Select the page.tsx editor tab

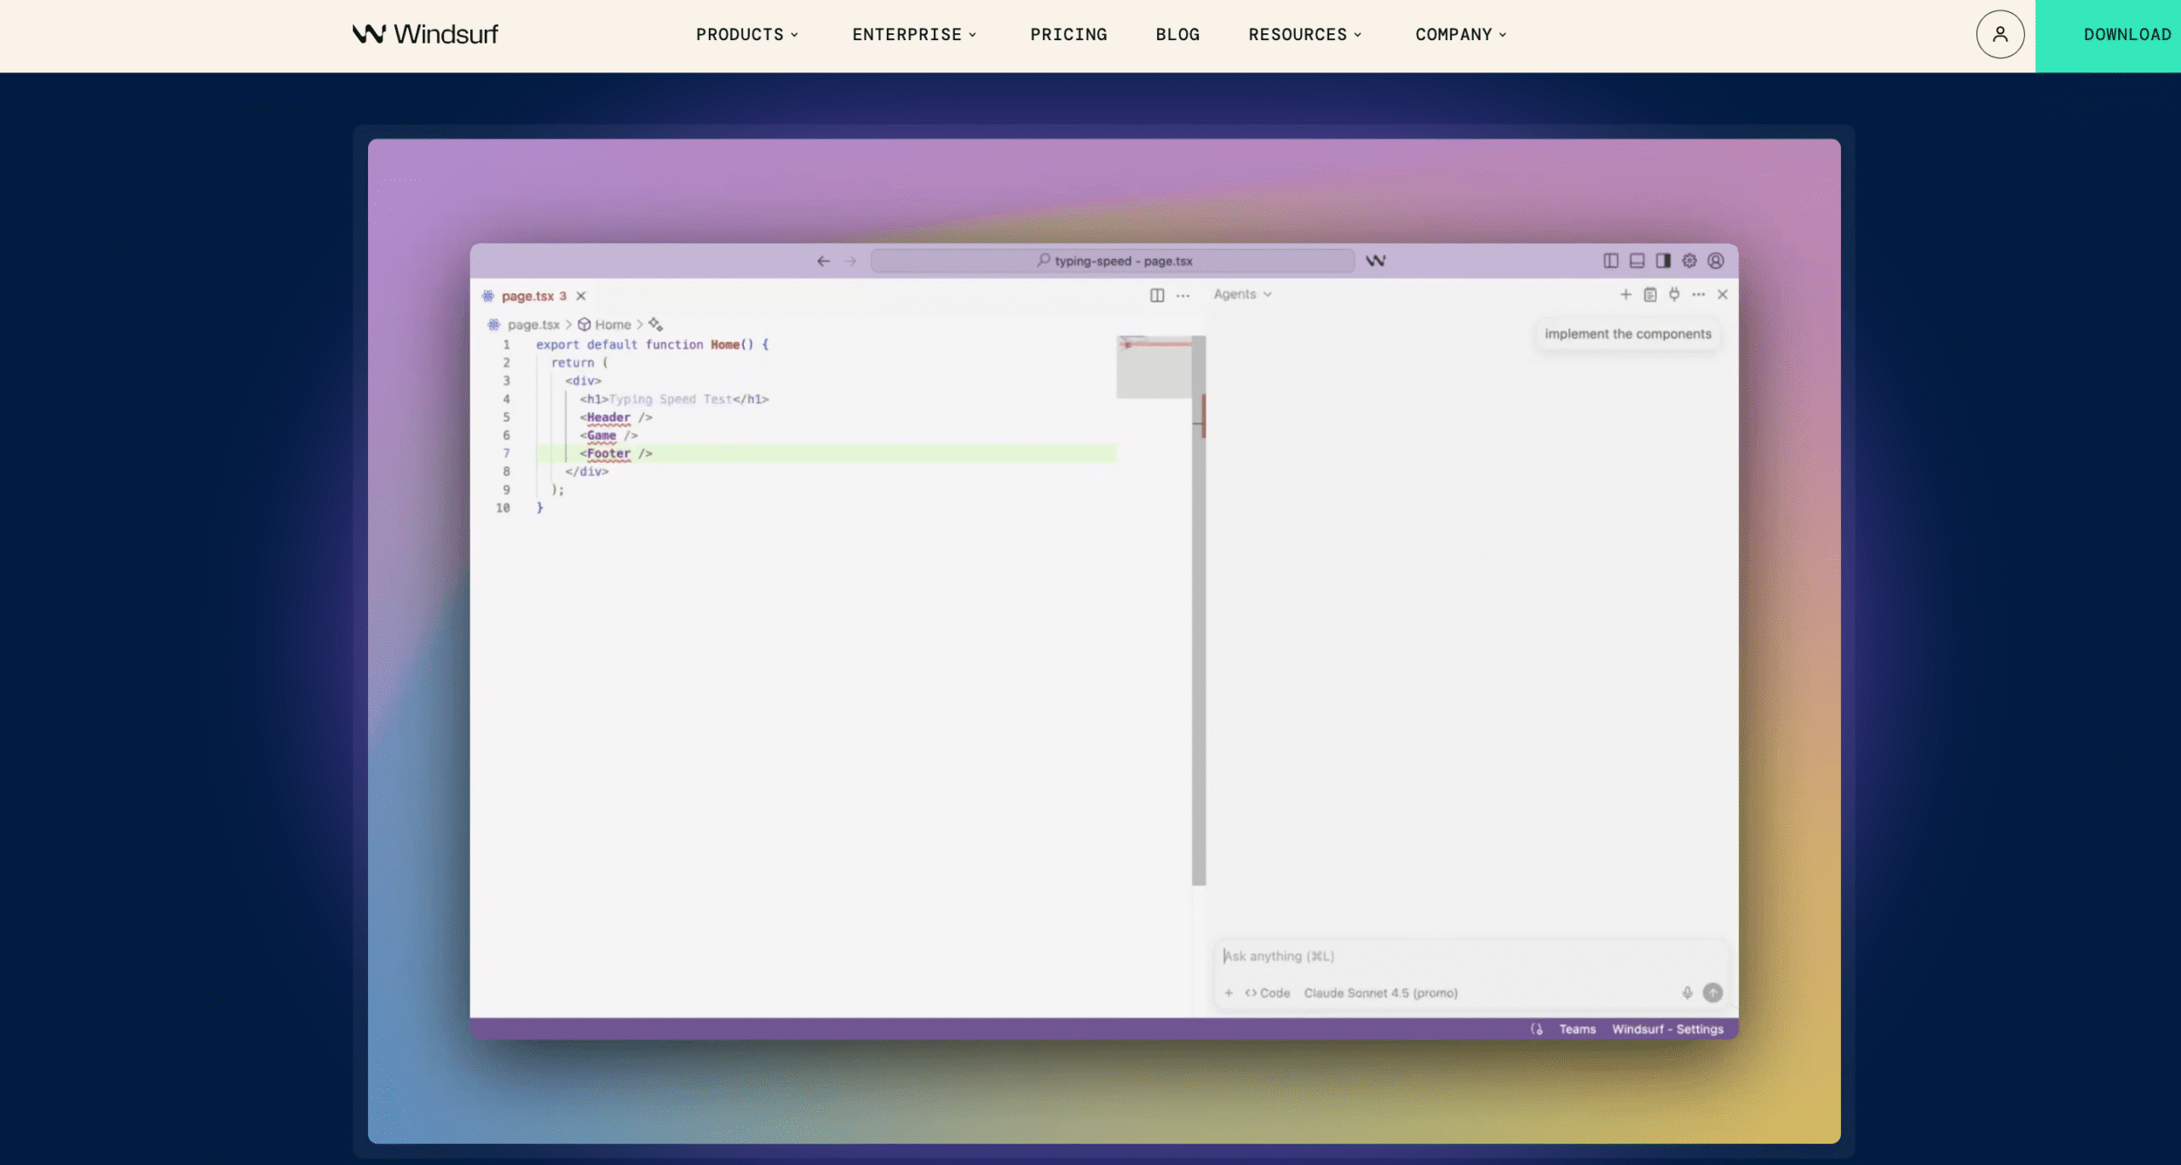527,296
